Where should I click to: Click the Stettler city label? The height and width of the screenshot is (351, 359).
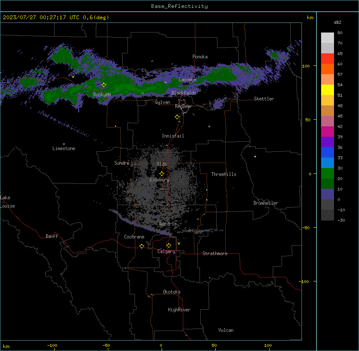[264, 99]
